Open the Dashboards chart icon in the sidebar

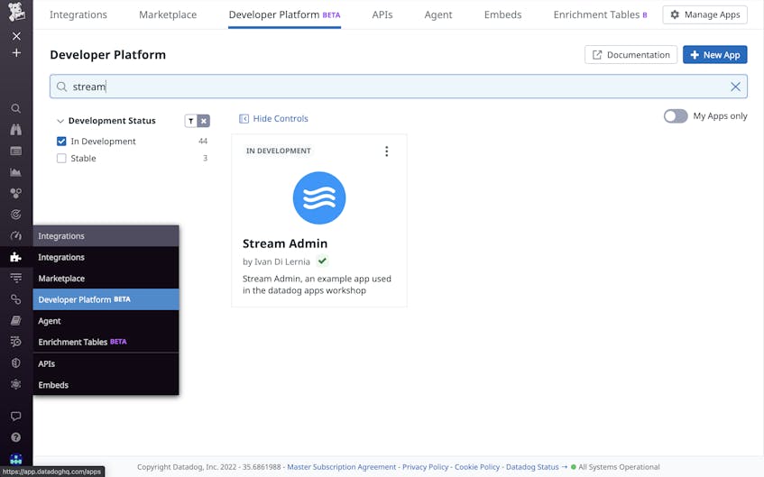tap(16, 172)
